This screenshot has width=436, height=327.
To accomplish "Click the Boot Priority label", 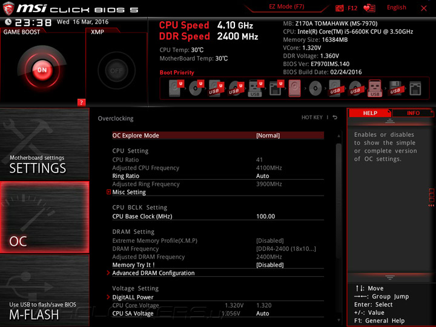I will tap(177, 73).
